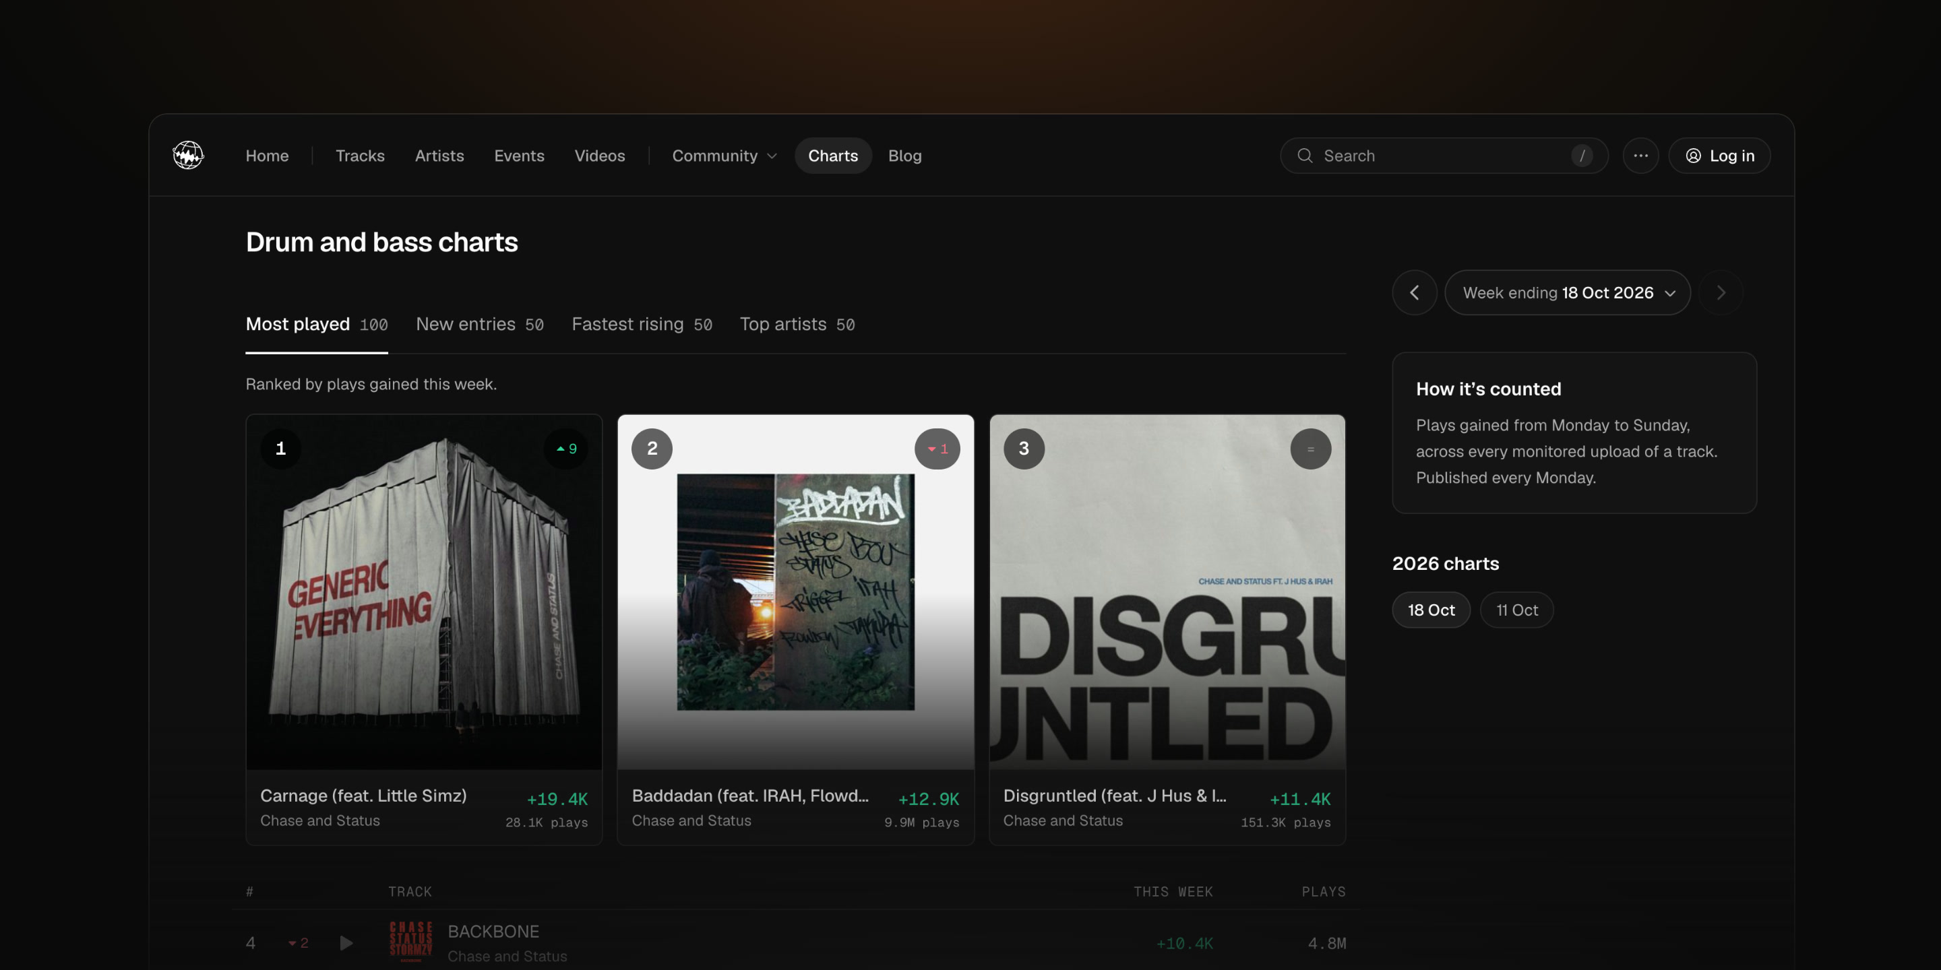Select the 18 Oct chart chip
1941x970 pixels.
[x=1431, y=610]
